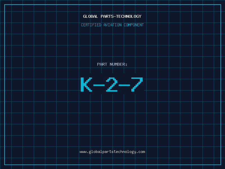This screenshot has height=169, width=225.
Task: Select the K-2-7 part number
Action: click(x=112, y=84)
